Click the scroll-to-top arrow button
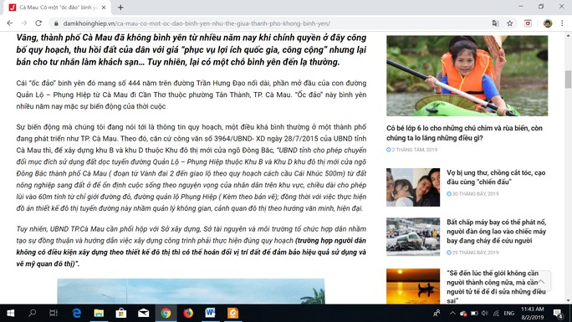572x322 pixels. 541,281
